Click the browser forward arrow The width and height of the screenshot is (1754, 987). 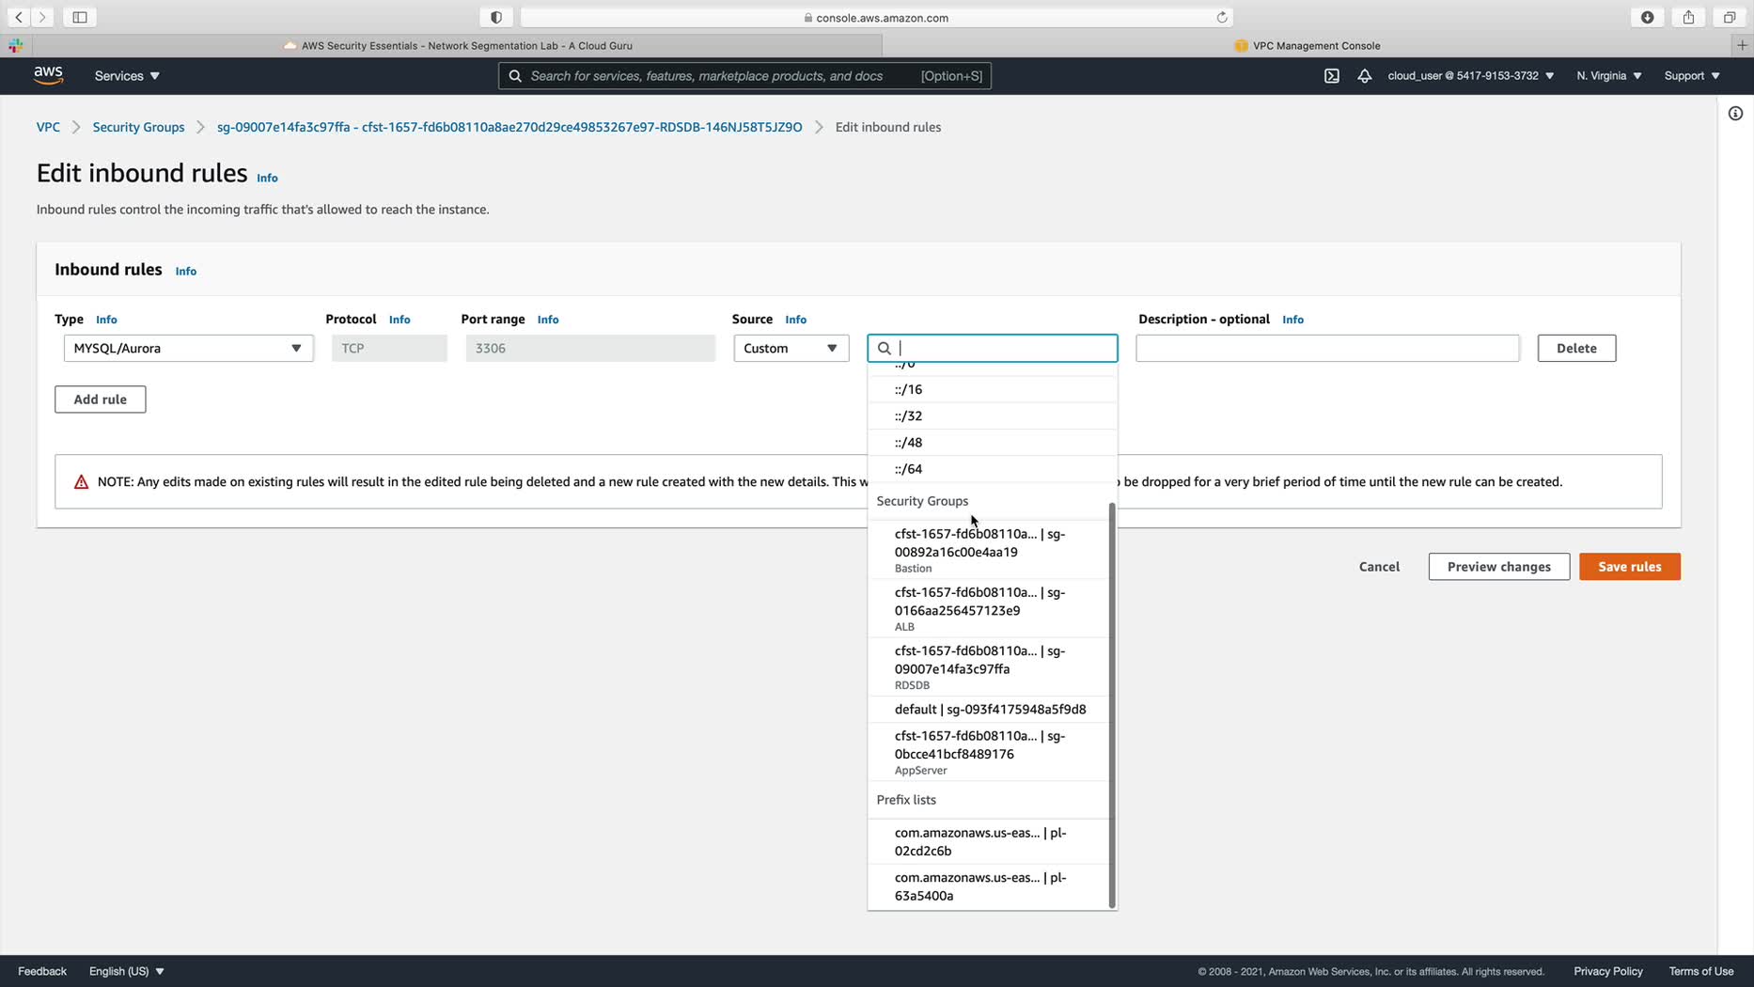[42, 17]
